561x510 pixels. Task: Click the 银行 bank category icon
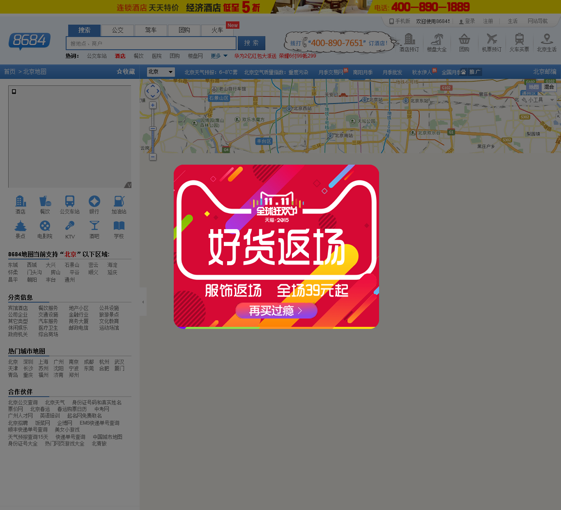pos(94,201)
